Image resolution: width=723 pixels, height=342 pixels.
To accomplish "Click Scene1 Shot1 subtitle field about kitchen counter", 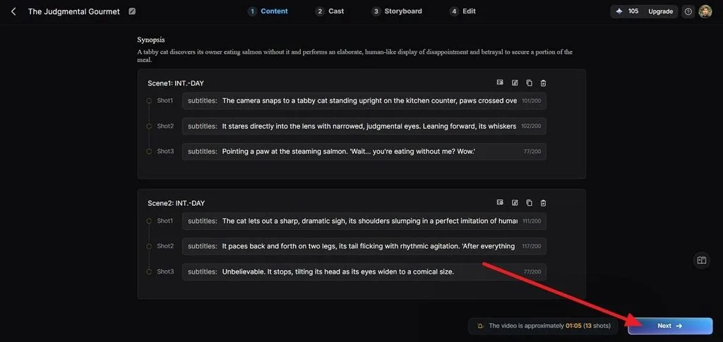I will 364,101.
